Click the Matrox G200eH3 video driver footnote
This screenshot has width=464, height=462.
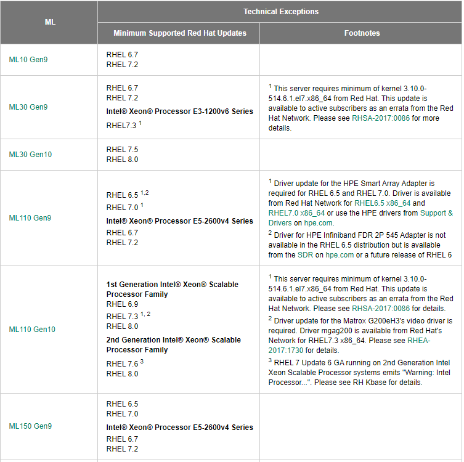(x=360, y=335)
